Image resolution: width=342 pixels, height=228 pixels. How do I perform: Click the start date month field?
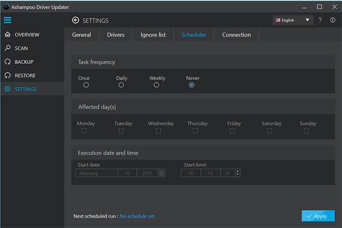tap(97, 173)
